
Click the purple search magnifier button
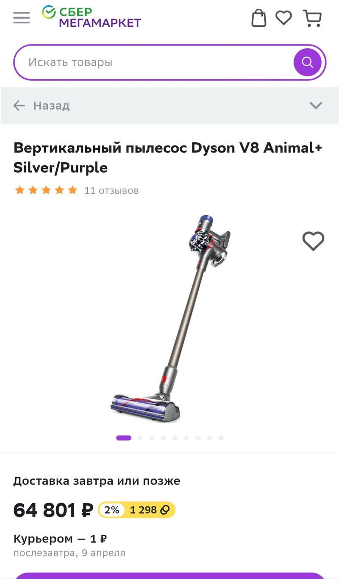(308, 62)
